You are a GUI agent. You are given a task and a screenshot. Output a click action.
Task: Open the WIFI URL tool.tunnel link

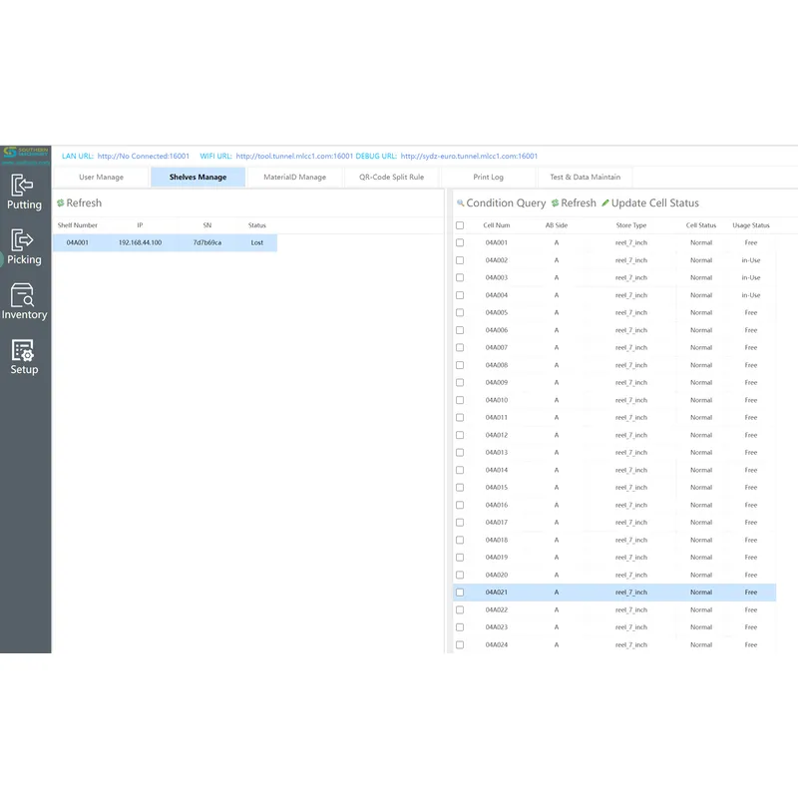(x=294, y=156)
